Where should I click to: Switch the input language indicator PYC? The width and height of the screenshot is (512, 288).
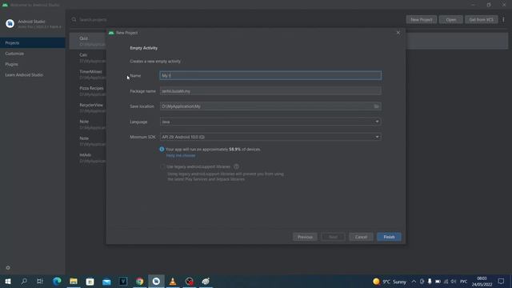click(464, 281)
